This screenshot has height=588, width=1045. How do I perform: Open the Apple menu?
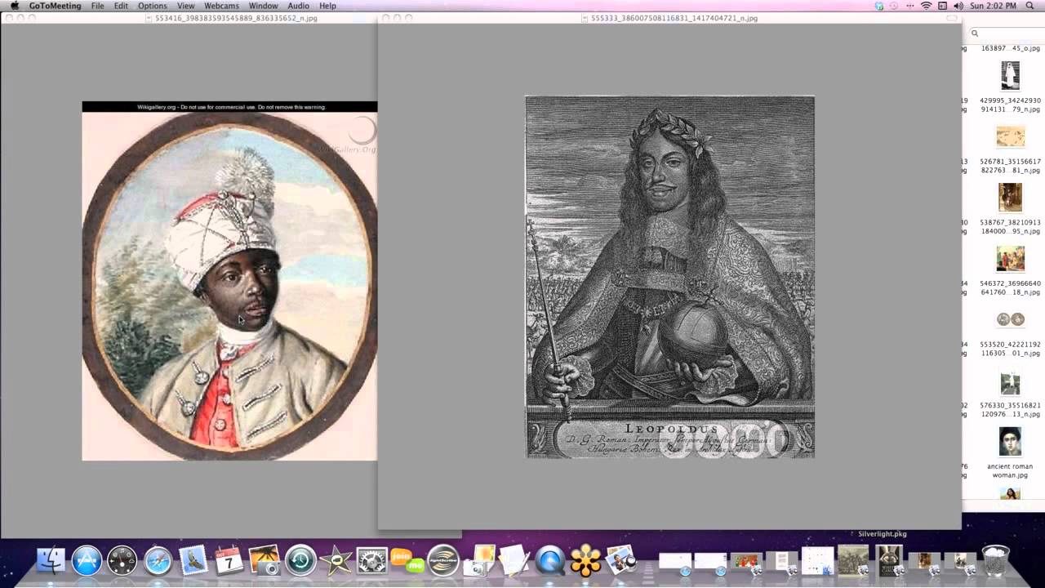14,6
